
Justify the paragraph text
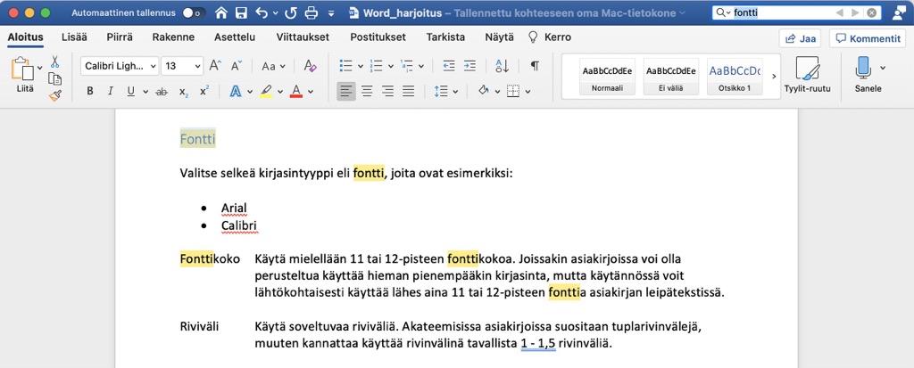coord(408,92)
